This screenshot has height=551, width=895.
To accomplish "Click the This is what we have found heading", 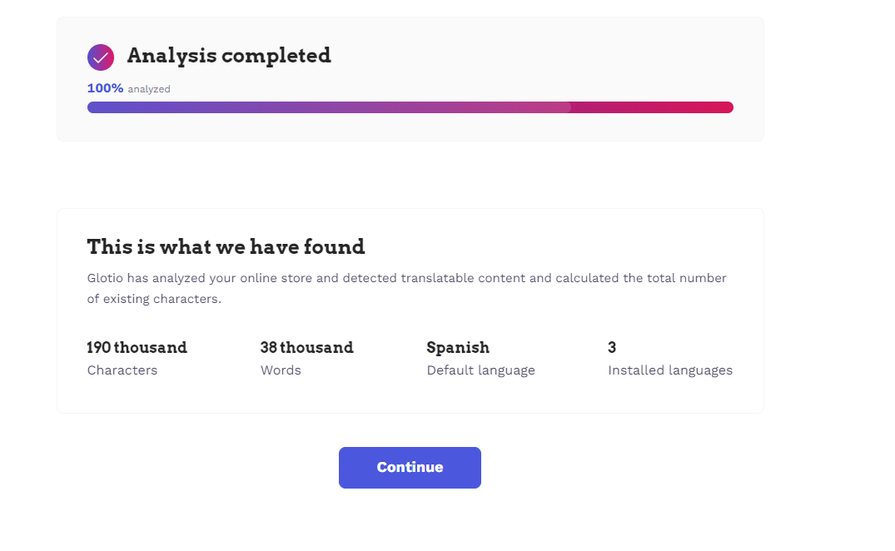I will 226,247.
